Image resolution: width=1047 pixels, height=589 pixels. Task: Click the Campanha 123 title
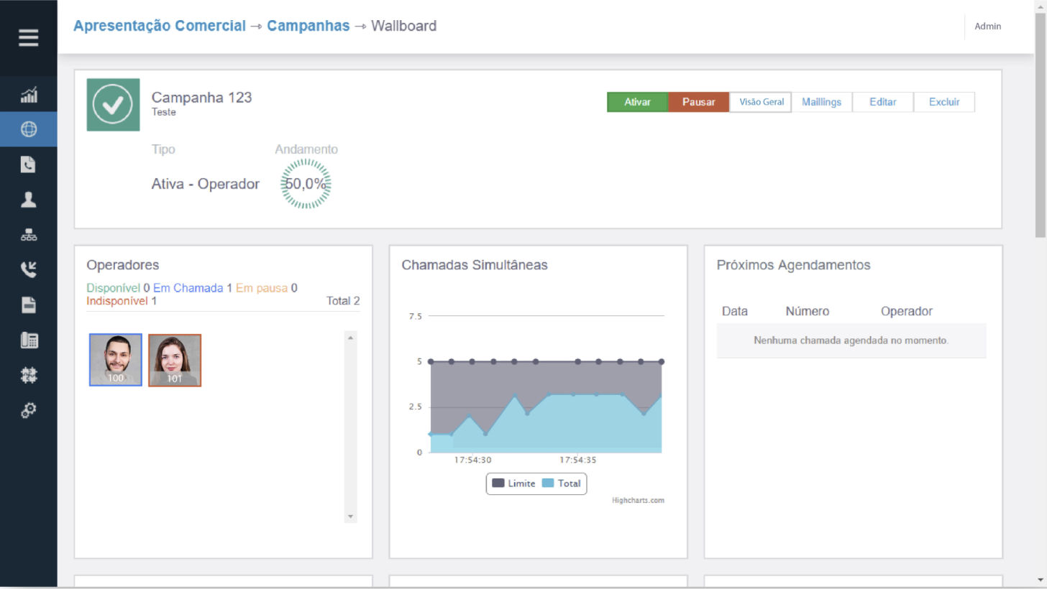click(x=201, y=98)
